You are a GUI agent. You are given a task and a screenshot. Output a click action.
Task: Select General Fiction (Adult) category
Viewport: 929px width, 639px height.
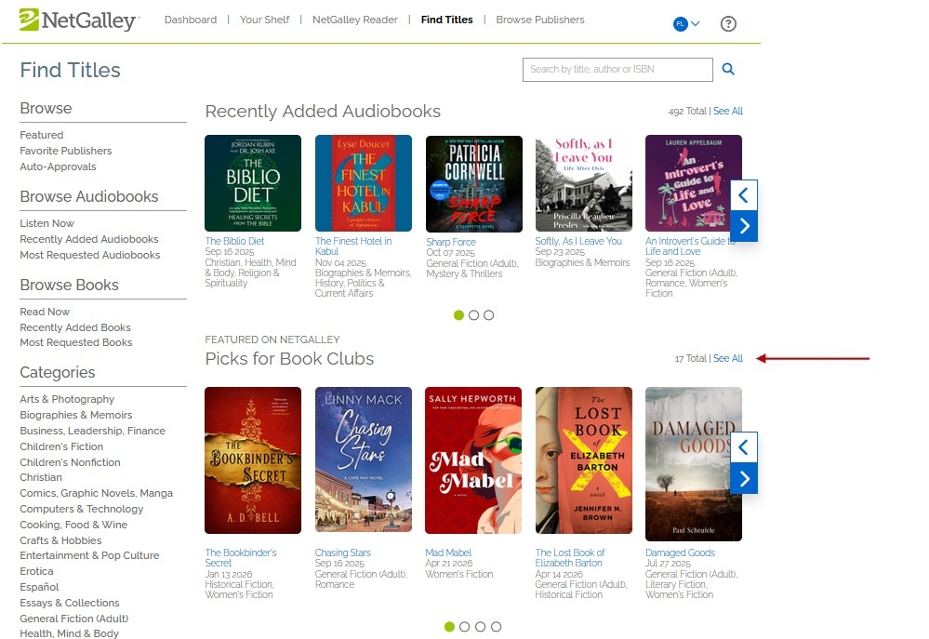74,619
